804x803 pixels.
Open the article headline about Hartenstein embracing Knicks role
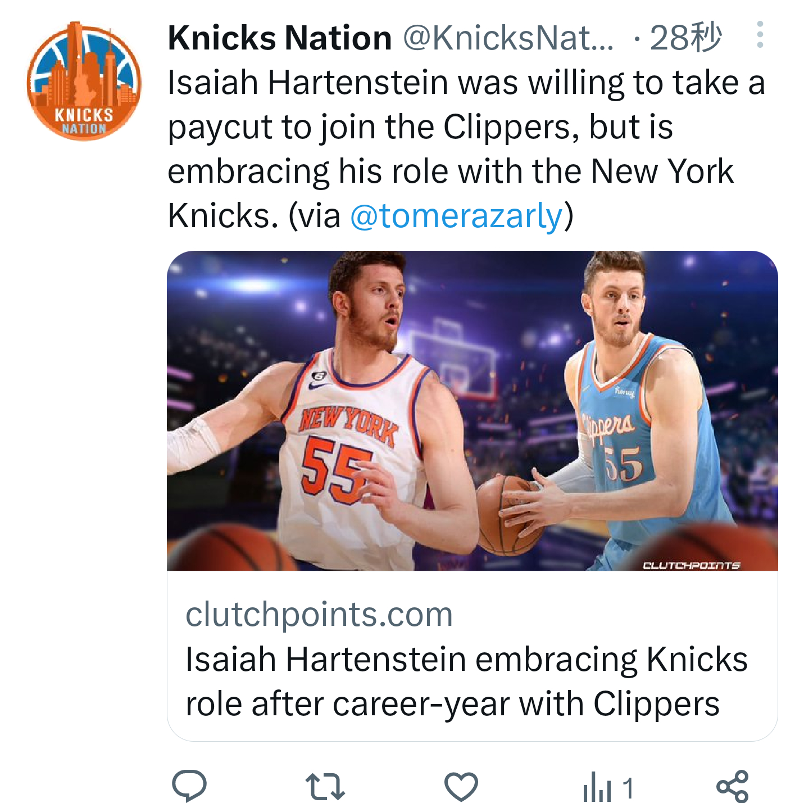pyautogui.click(x=466, y=681)
